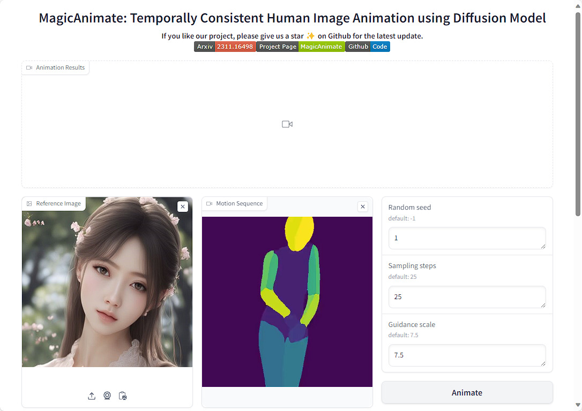The height and width of the screenshot is (411, 582).
Task: Paste image from clipboard using the clipboard icon
Action: point(123,396)
